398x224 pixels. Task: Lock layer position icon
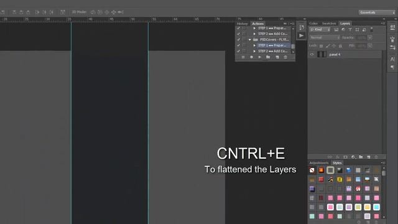[334, 46]
